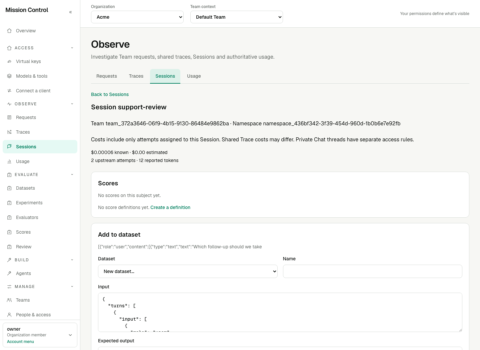This screenshot has width=480, height=350.
Task: Expand the owner account menu chevron
Action: pyautogui.click(x=70, y=335)
